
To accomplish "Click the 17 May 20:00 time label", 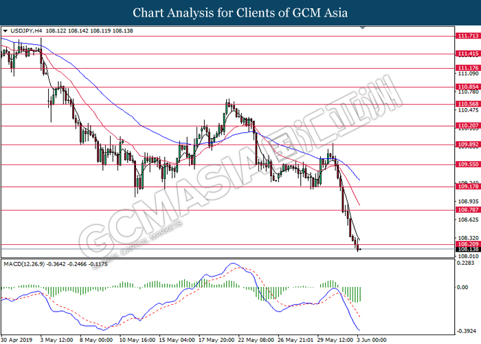I will coord(216,340).
